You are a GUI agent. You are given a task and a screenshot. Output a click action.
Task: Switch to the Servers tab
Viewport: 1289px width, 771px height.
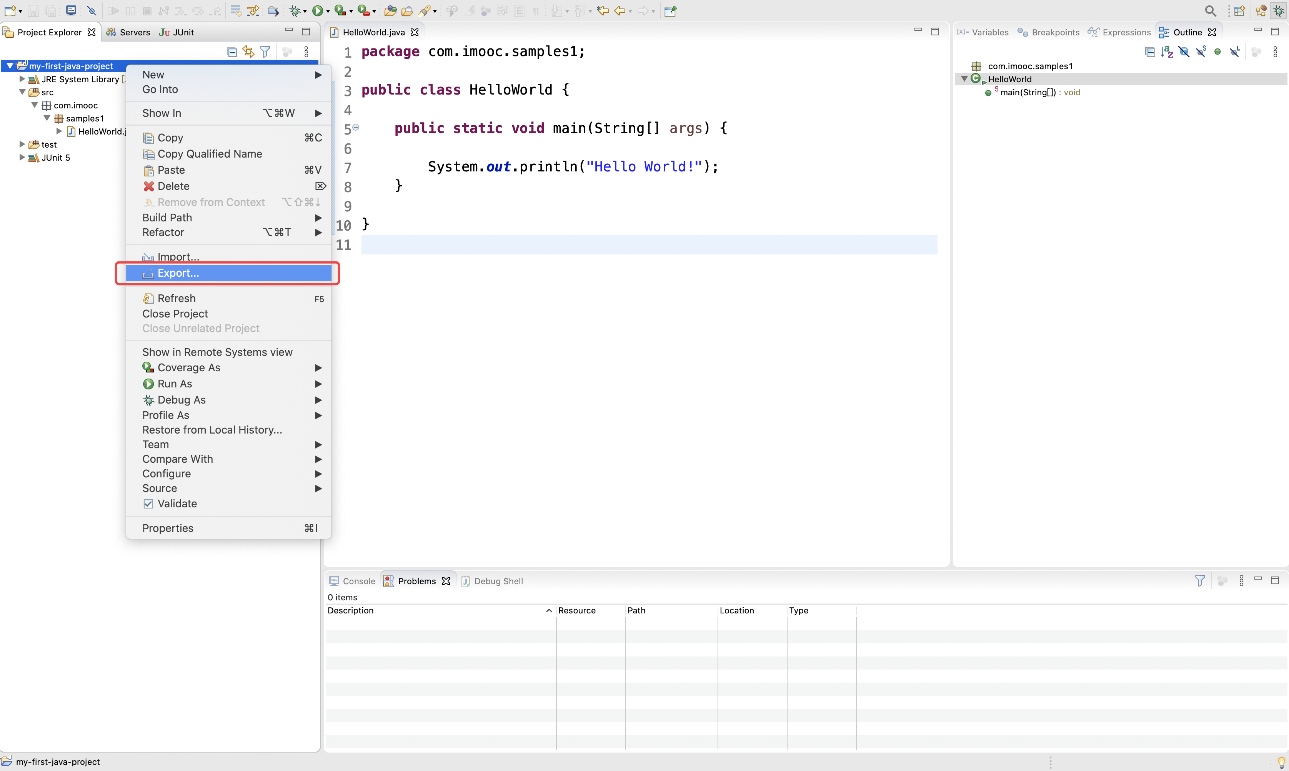click(x=128, y=32)
